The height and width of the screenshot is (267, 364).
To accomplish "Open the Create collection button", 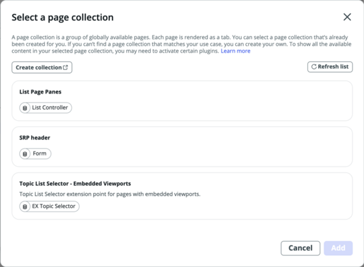I will point(42,68).
